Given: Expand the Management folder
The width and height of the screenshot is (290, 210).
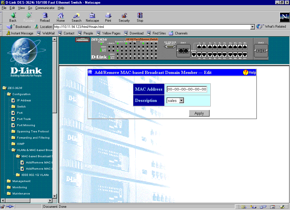Looking at the screenshot, I should [9, 181].
